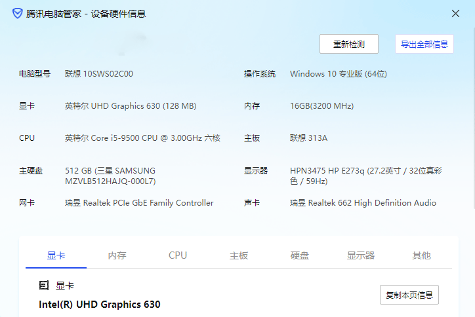
Task: Click the 16GB(3200 MHz) memory value
Action: 321,106
